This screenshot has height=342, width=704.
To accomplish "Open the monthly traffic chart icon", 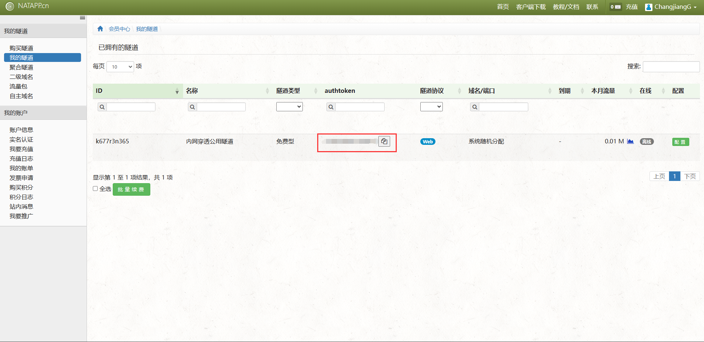I will coord(630,142).
